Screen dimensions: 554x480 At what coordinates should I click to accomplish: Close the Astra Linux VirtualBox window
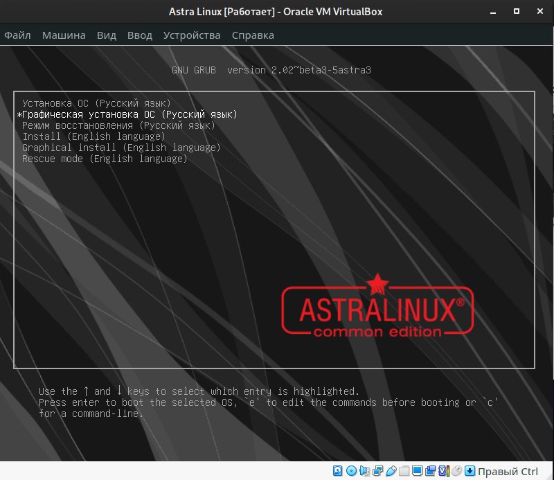tap(540, 11)
